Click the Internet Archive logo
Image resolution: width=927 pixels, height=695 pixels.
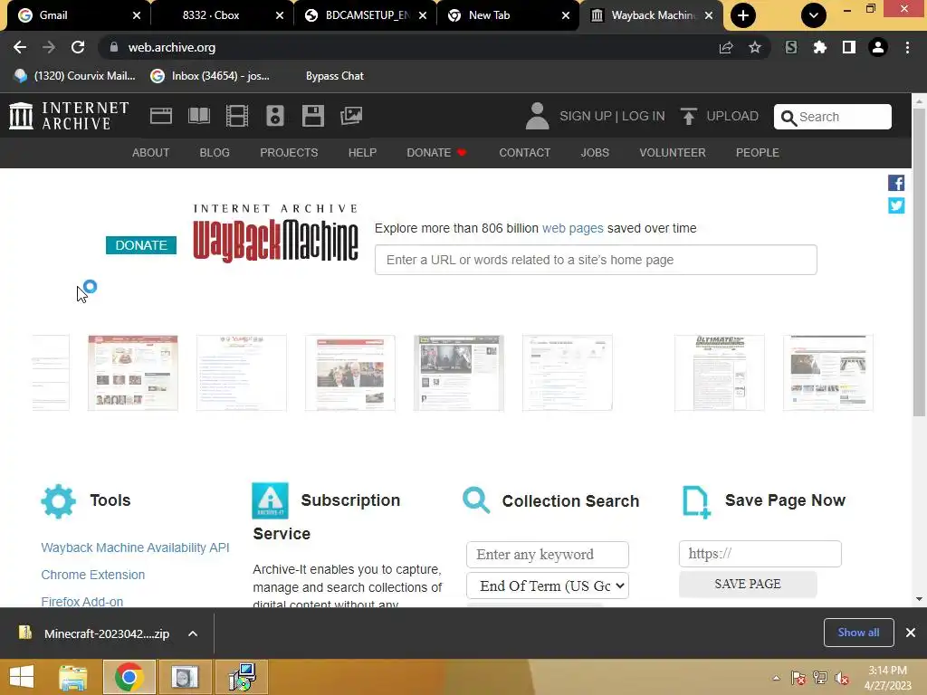point(69,116)
